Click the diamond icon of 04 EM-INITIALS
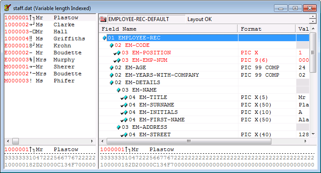 pyautogui.click(x=126, y=112)
